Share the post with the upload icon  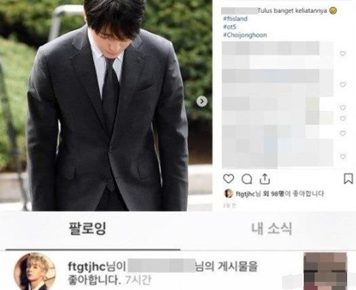(264, 179)
